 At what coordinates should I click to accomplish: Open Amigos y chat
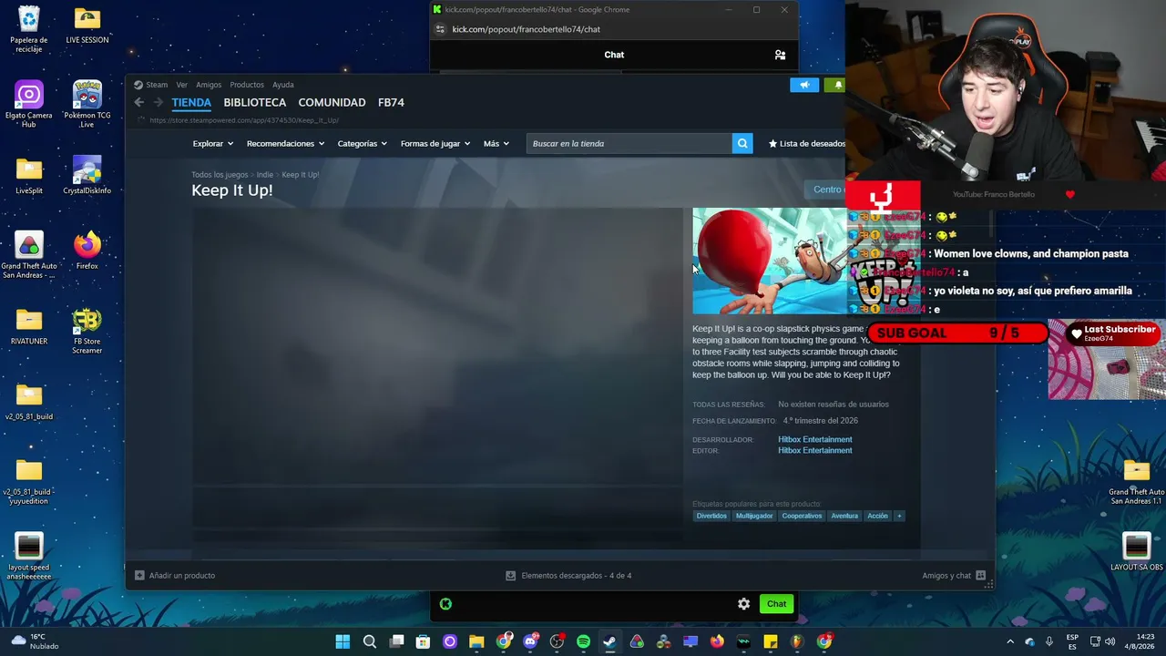(x=954, y=576)
